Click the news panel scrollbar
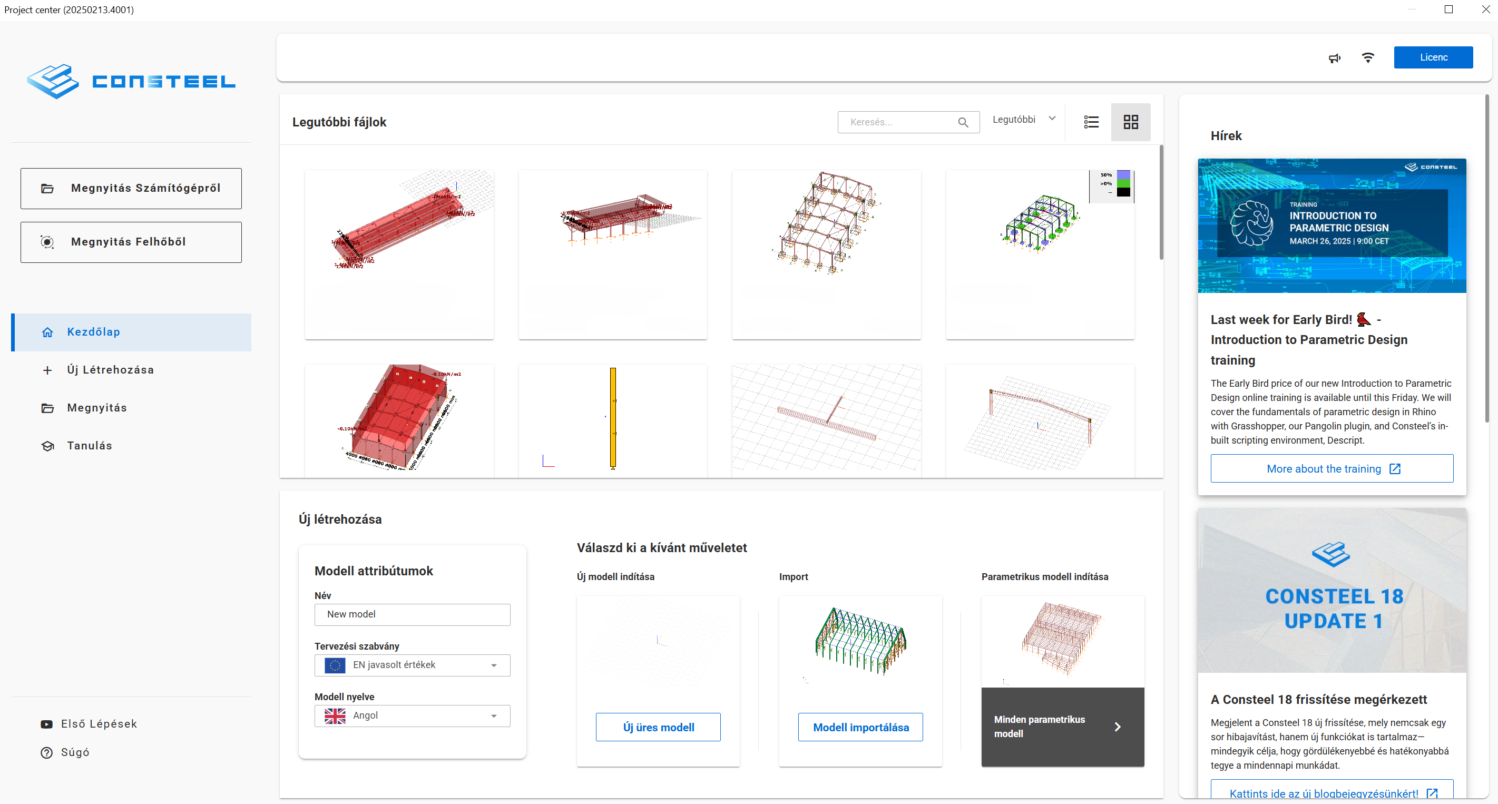Image resolution: width=1498 pixels, height=804 pixels. pos(1487,259)
